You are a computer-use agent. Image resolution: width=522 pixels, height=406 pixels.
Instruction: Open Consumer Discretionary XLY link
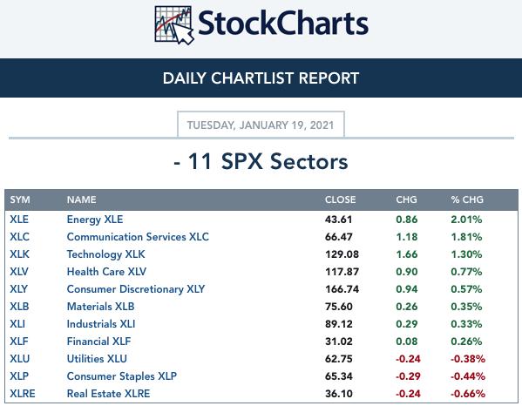pos(136,289)
